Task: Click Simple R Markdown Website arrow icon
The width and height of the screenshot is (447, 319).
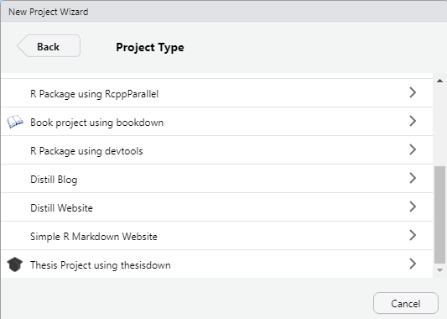Action: [413, 235]
